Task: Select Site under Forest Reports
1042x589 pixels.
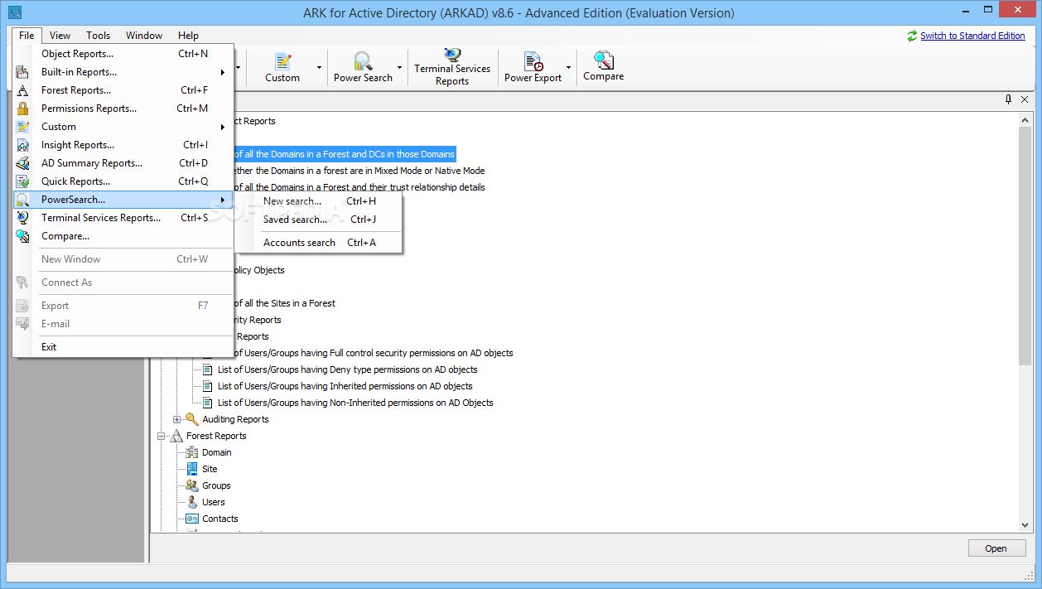Action: (210, 469)
